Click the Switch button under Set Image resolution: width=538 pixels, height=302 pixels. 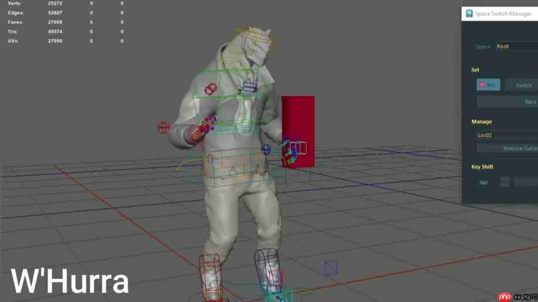(x=522, y=85)
